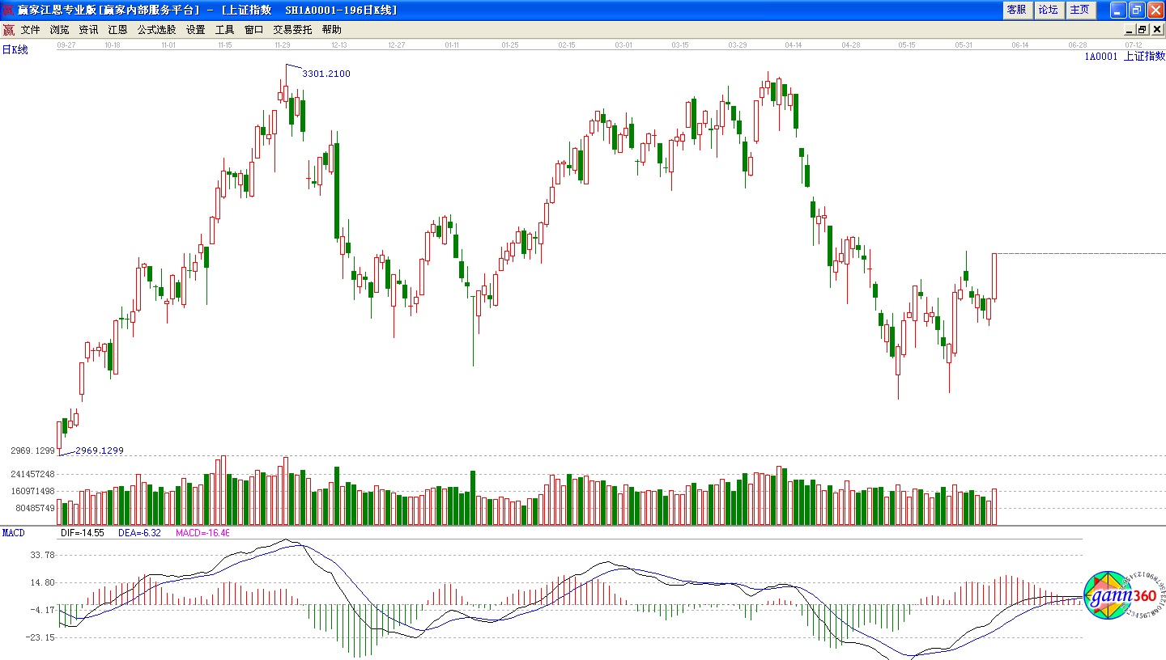The image size is (1166, 660).
Task: Click the gann360 logo badge
Action: click(x=1125, y=597)
